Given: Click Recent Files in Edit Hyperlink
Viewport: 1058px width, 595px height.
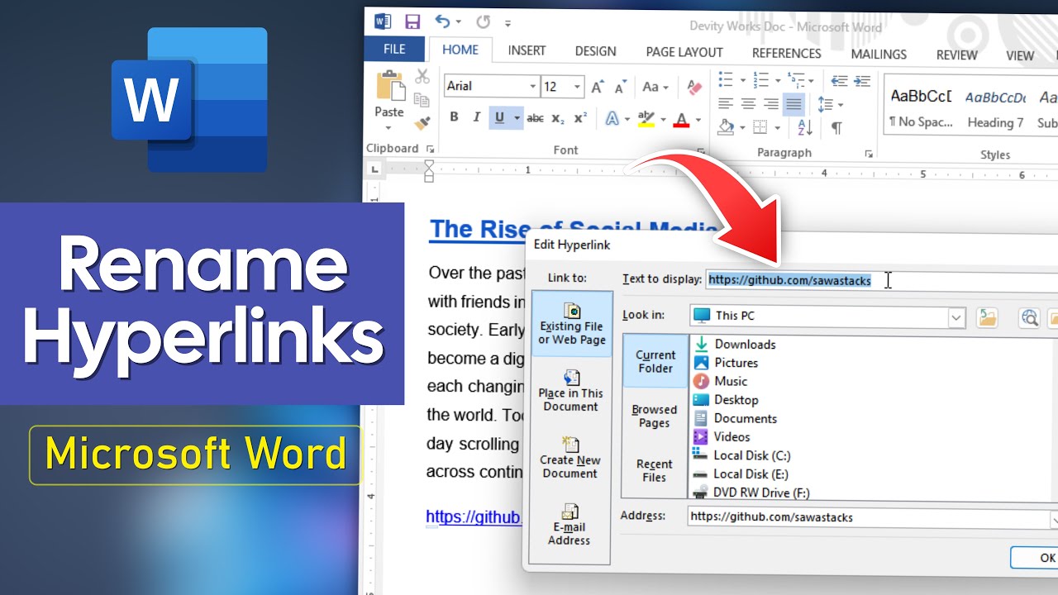Looking at the screenshot, I should (x=655, y=470).
